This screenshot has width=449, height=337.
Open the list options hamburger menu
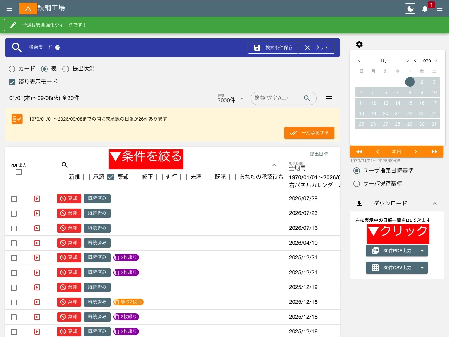pos(329,98)
